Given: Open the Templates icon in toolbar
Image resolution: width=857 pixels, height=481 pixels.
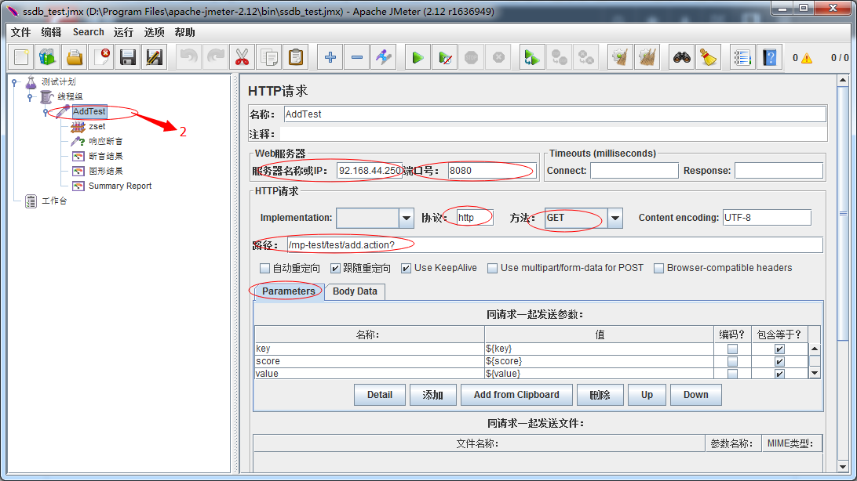Looking at the screenshot, I should [48, 56].
